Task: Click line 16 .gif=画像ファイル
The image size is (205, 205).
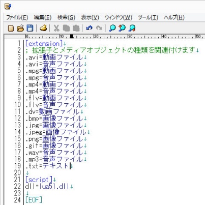Action: (54, 145)
